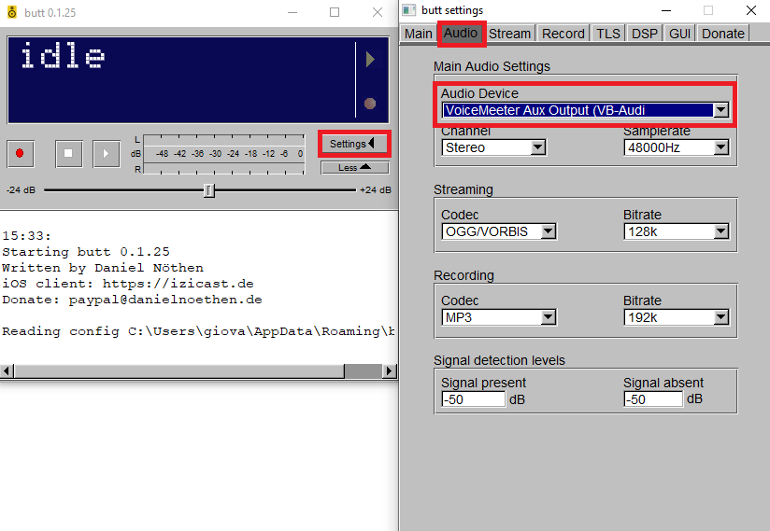The height and width of the screenshot is (531, 770).
Task: Click the butt settings window icon
Action: [x=409, y=10]
